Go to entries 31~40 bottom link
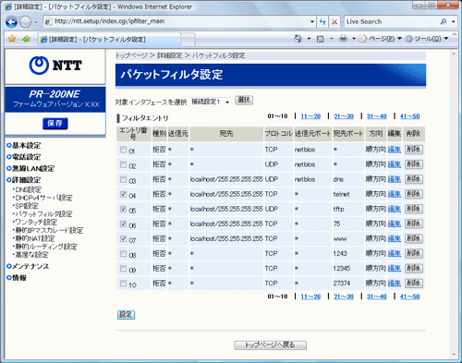This screenshot has height=363, width=462. (377, 296)
